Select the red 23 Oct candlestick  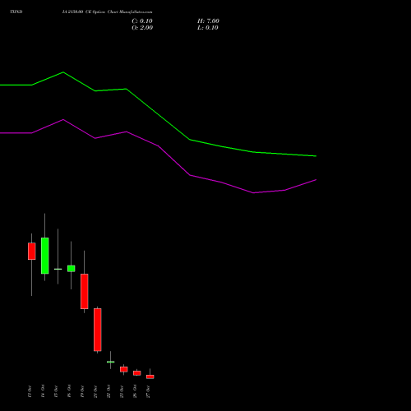tap(124, 369)
